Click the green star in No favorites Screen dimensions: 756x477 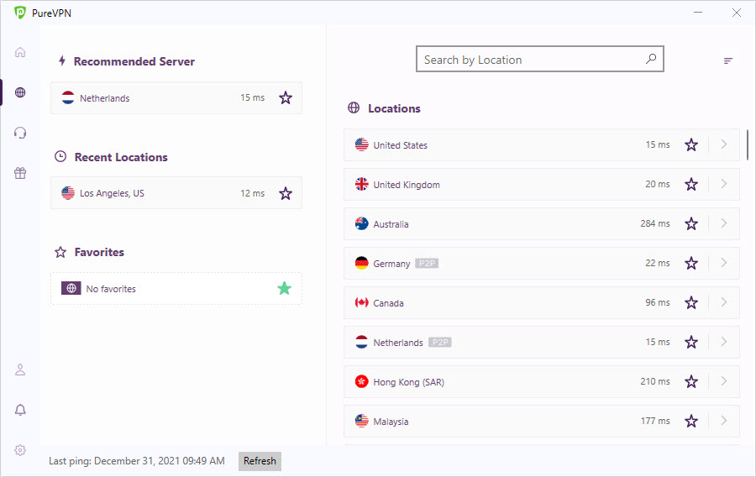pyautogui.click(x=285, y=288)
